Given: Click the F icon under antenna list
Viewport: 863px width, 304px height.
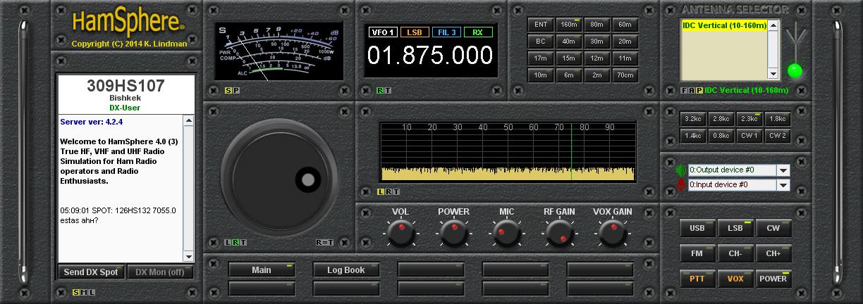Looking at the screenshot, I should click(684, 90).
